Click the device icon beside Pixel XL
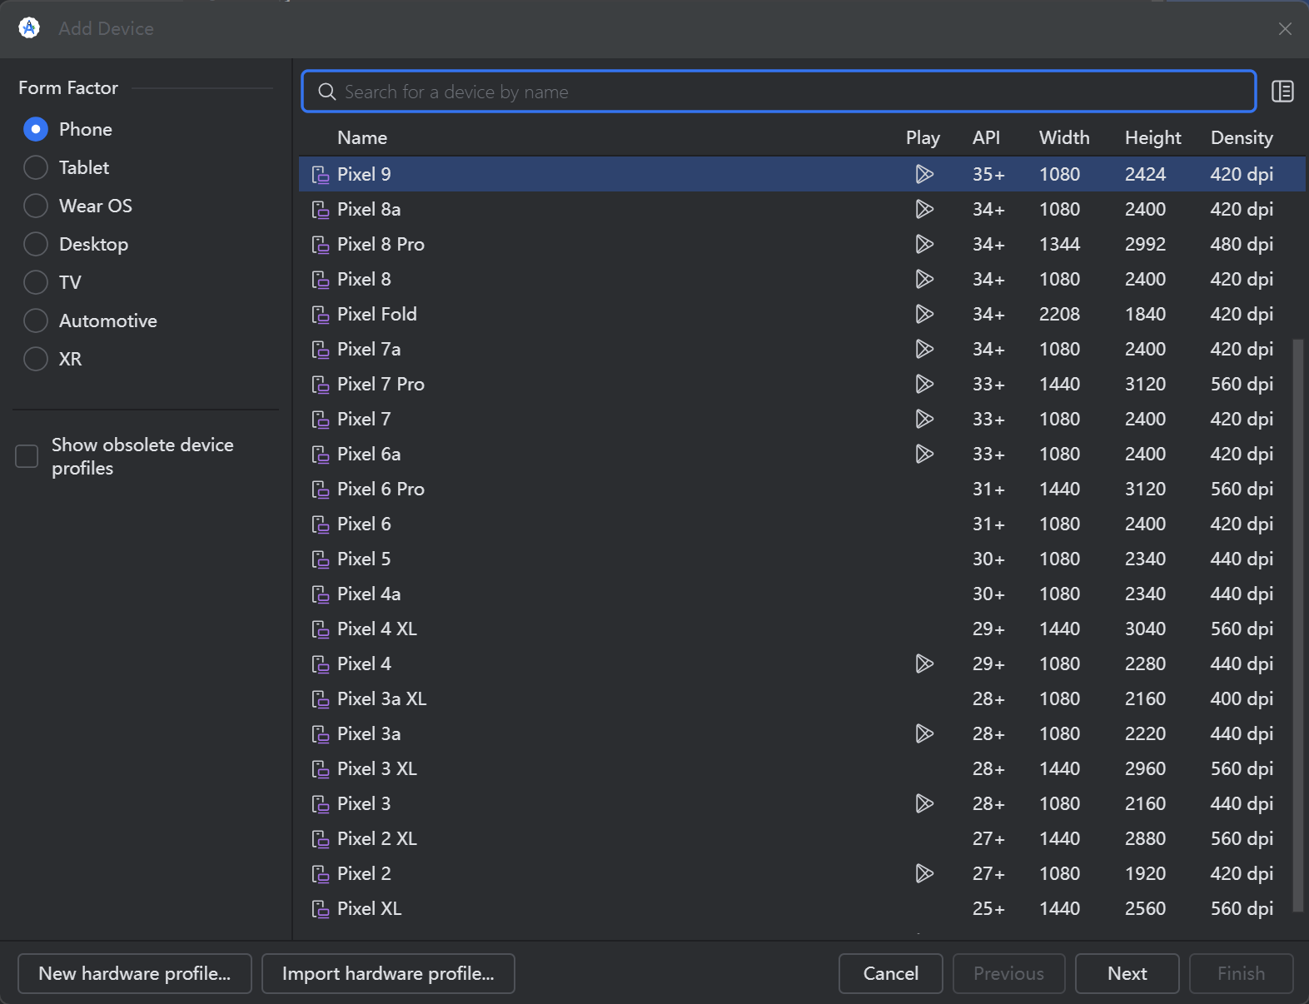 (321, 908)
